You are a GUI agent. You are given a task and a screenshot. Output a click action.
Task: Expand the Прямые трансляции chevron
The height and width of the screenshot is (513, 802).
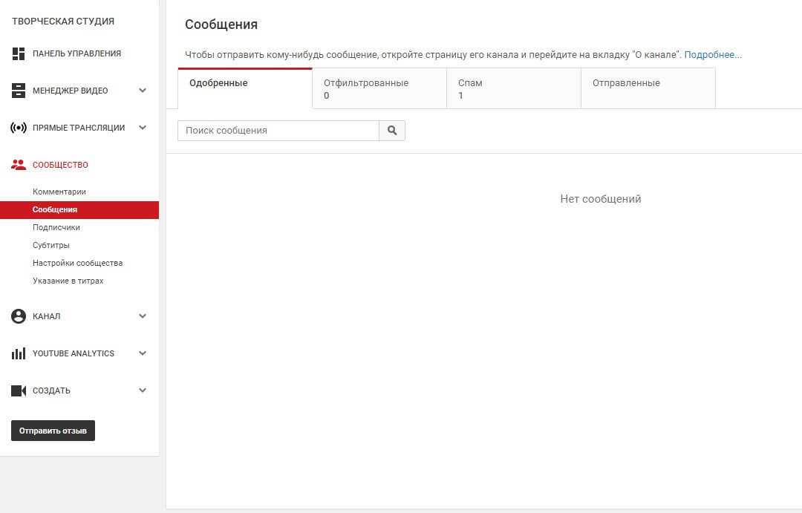tap(143, 128)
